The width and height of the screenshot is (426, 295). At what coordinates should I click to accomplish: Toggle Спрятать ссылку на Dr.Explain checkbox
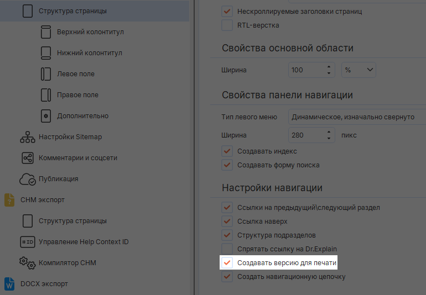(x=227, y=249)
